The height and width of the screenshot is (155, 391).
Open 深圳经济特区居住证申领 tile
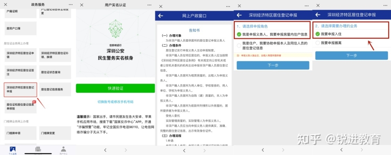[20, 55]
